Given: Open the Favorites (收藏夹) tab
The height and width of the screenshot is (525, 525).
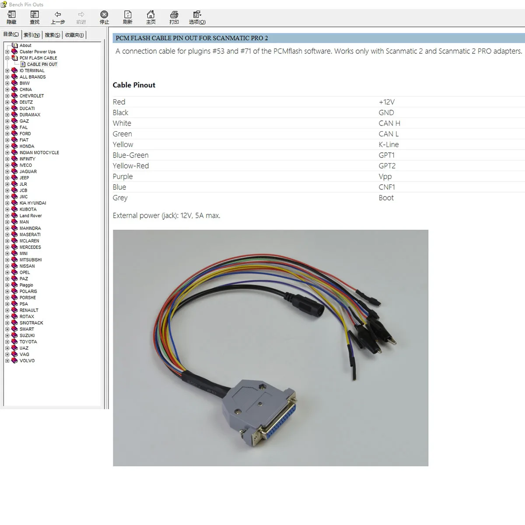Looking at the screenshot, I should (74, 35).
